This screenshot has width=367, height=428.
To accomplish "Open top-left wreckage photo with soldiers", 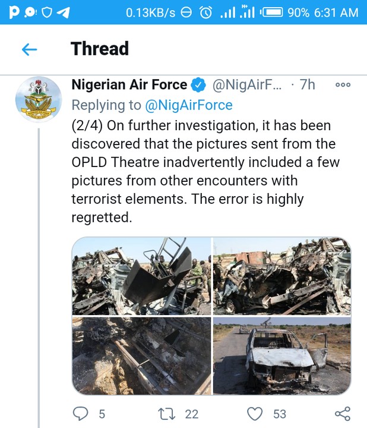I will (141, 276).
